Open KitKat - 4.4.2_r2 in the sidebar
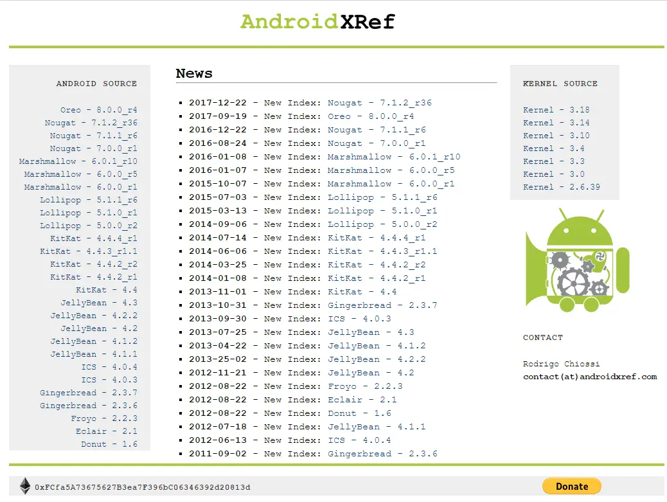Image resolution: width=667 pixels, height=502 pixels. pyautogui.click(x=94, y=264)
